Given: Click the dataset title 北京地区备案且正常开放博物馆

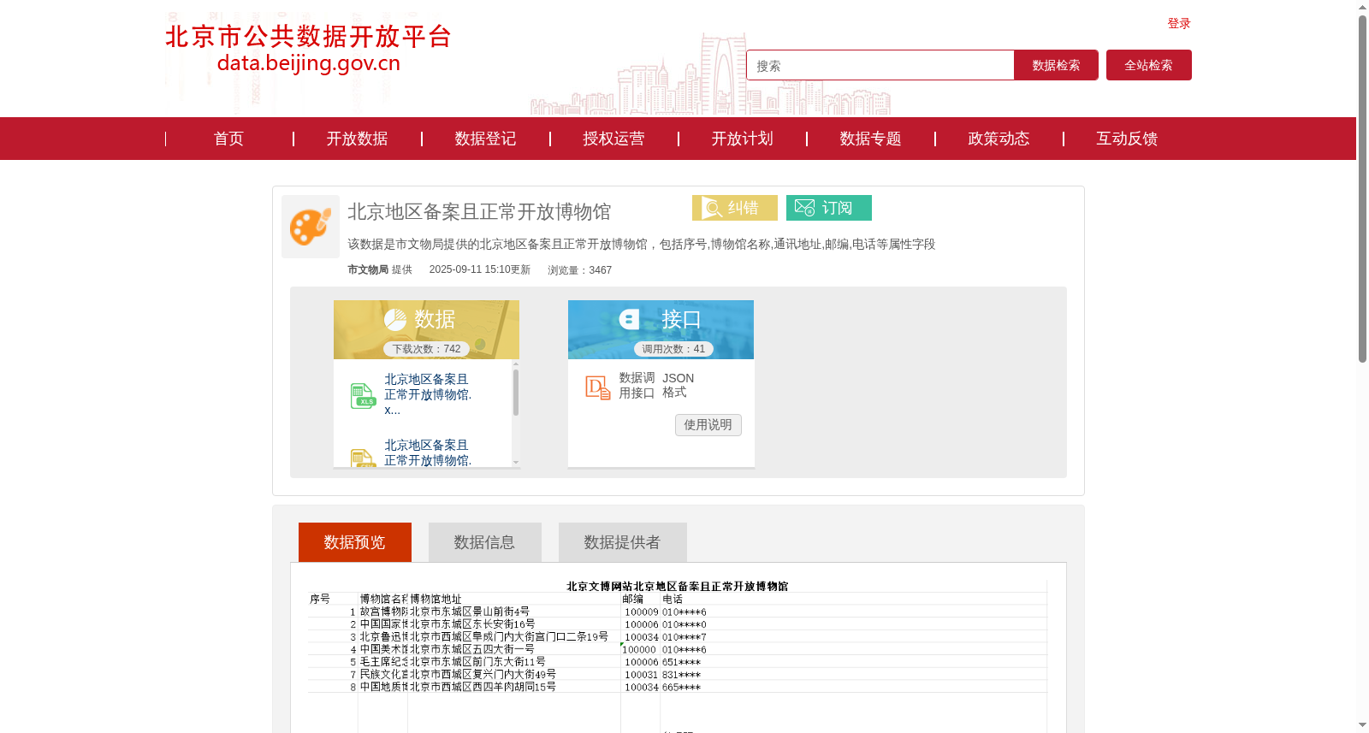Looking at the screenshot, I should [x=479, y=212].
